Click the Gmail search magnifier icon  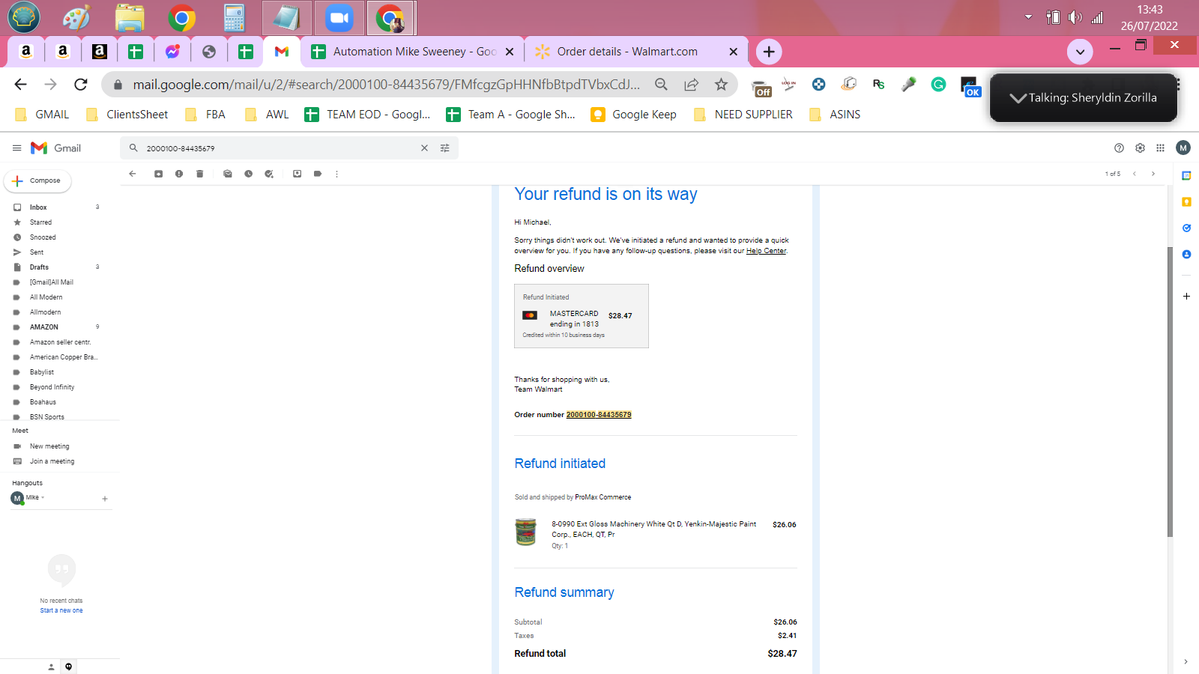coord(133,148)
